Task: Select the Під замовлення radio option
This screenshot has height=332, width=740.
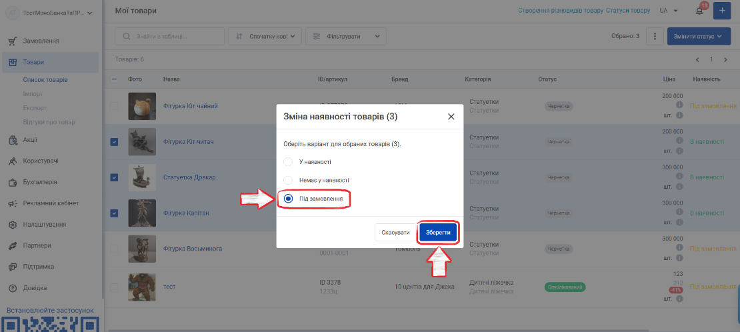Action: coord(289,199)
